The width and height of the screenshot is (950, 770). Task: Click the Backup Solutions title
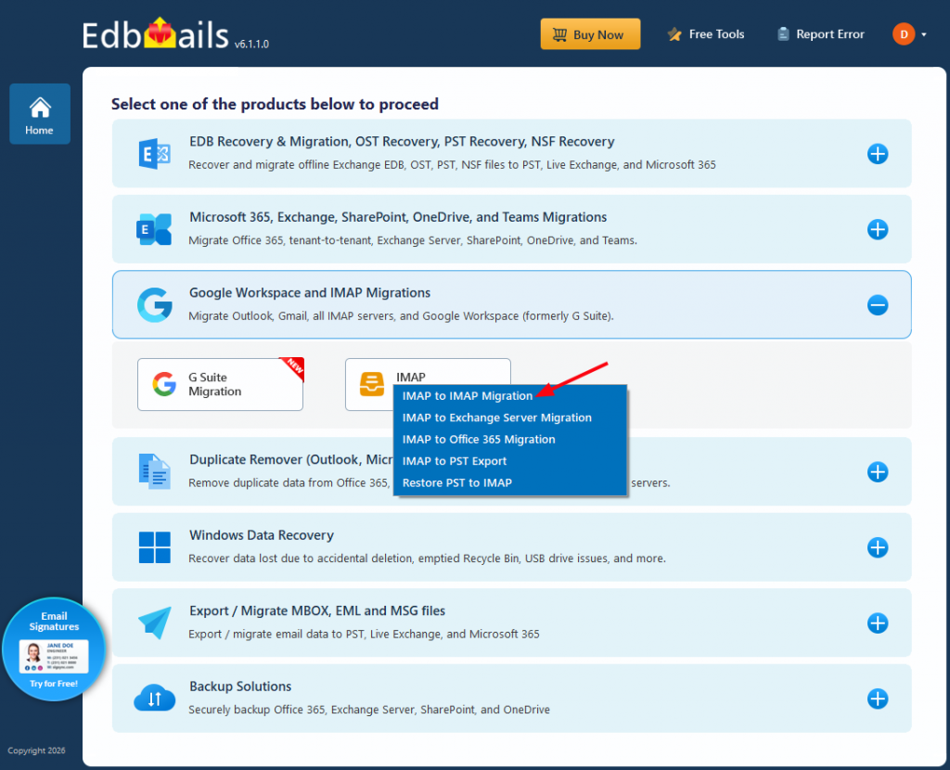pyautogui.click(x=240, y=687)
